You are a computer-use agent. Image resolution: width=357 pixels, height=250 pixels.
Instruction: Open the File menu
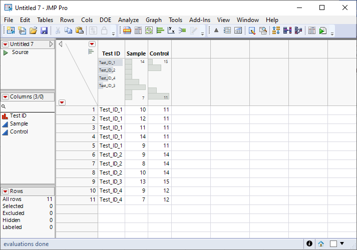point(9,20)
